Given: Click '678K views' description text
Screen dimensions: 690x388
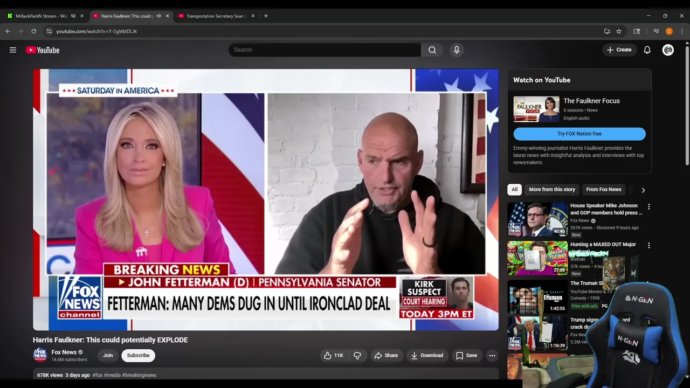Looking at the screenshot, I should click(x=50, y=375).
